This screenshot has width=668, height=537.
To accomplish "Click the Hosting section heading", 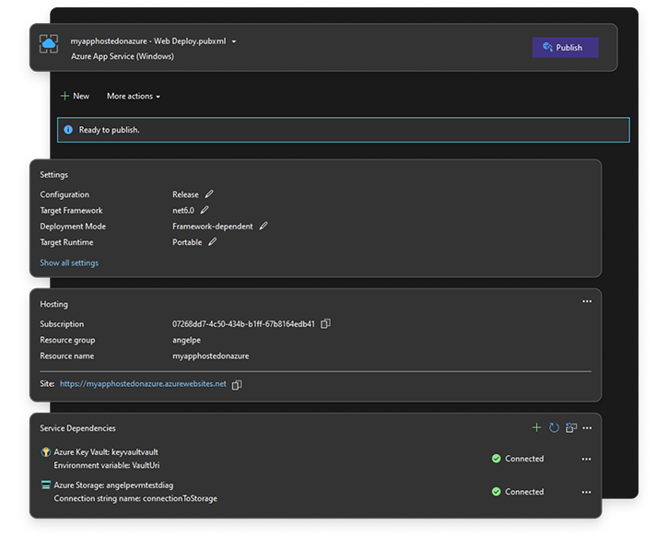I will click(53, 304).
